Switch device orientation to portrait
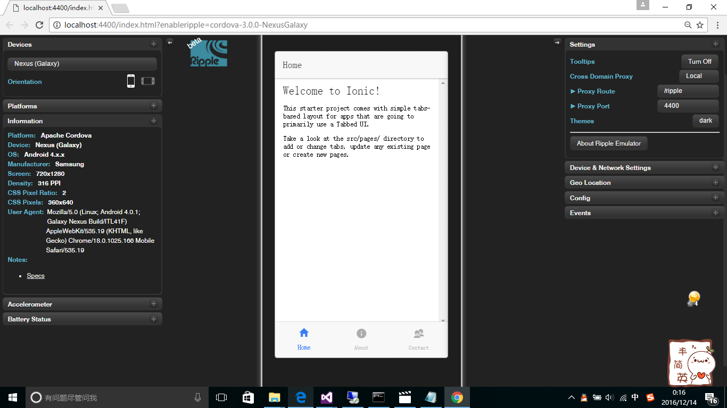This screenshot has height=408, width=727. pyautogui.click(x=131, y=81)
